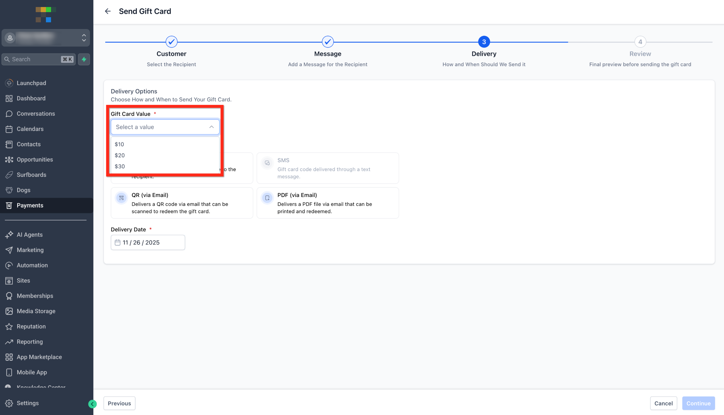Select the QR (via Email) delivery option

pyautogui.click(x=182, y=203)
